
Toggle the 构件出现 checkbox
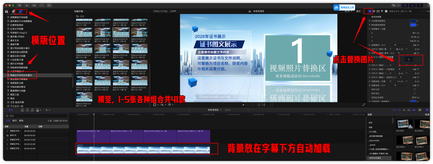coord(414,89)
